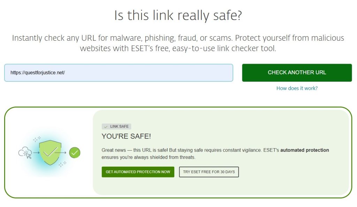This screenshot has height=207, width=357.
Task: Click the arrow between cloud and shield
Action: pos(36,152)
